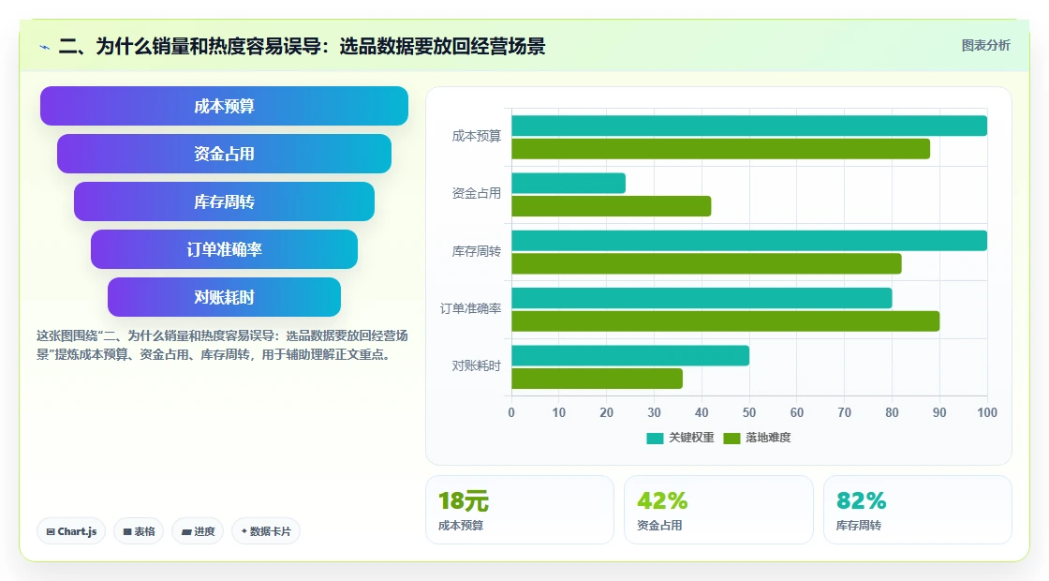The width and height of the screenshot is (1049, 581).
Task: Select the 成本预算 funnel stage
Action: click(224, 106)
